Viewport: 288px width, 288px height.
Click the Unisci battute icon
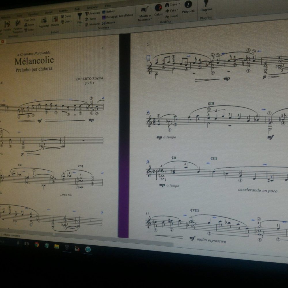click(62, 22)
